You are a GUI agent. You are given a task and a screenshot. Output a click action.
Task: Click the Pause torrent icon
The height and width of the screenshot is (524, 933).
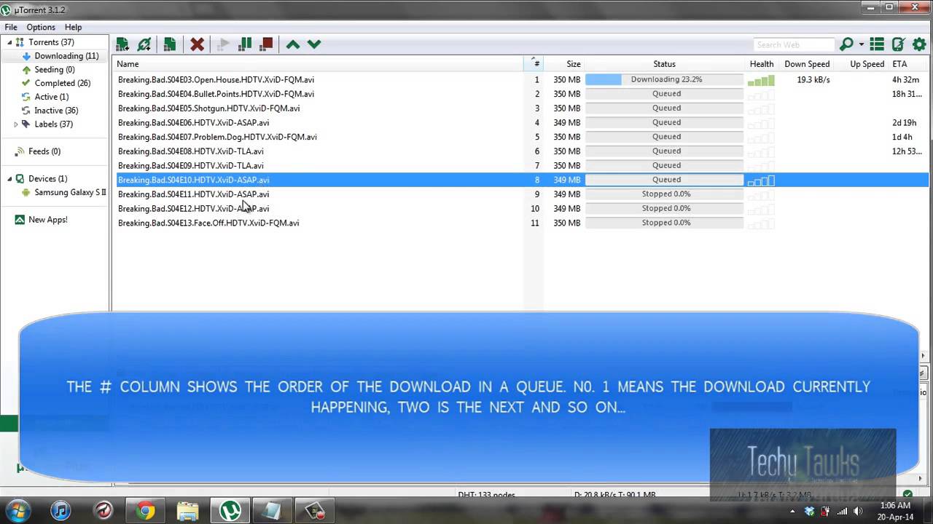pos(245,44)
